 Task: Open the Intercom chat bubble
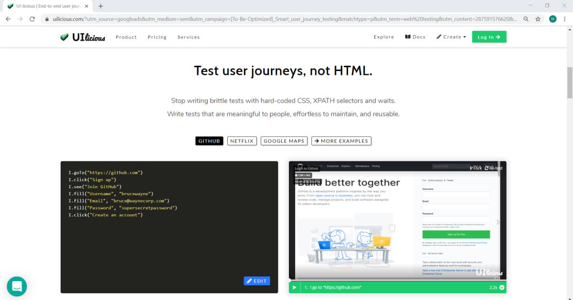tap(17, 286)
